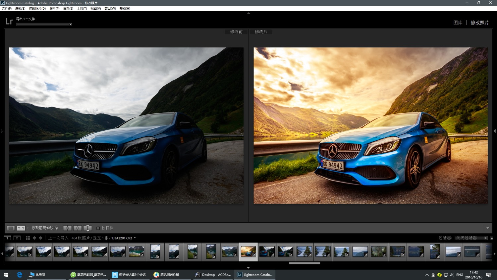Switch to 图库 Library module

point(458,23)
